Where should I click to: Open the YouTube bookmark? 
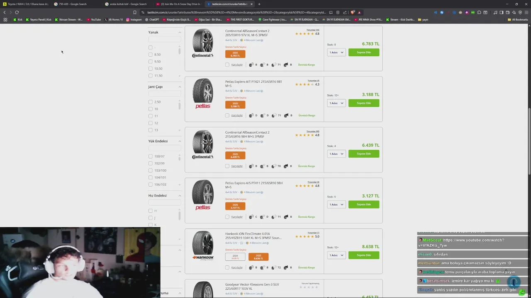(x=94, y=19)
